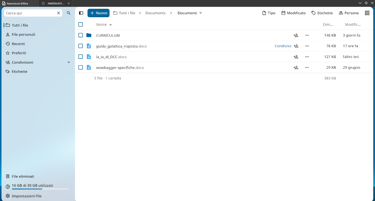Viewport: 375px width, 201px height.
Task: Open actions menu for wowbagger-specifiche.docx
Action: click(x=307, y=68)
